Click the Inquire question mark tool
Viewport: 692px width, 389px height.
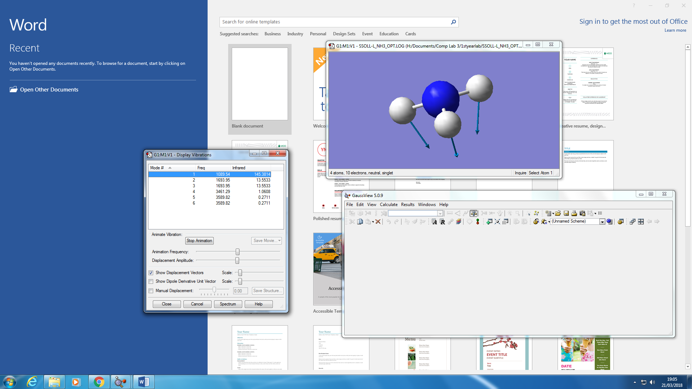pyautogui.click(x=474, y=213)
